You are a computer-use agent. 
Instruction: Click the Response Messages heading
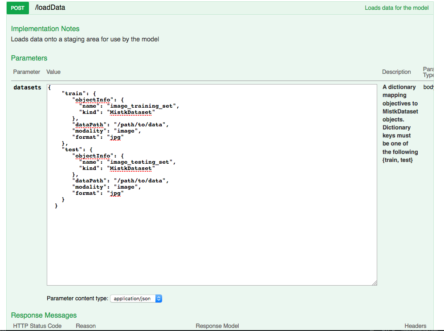click(x=44, y=315)
